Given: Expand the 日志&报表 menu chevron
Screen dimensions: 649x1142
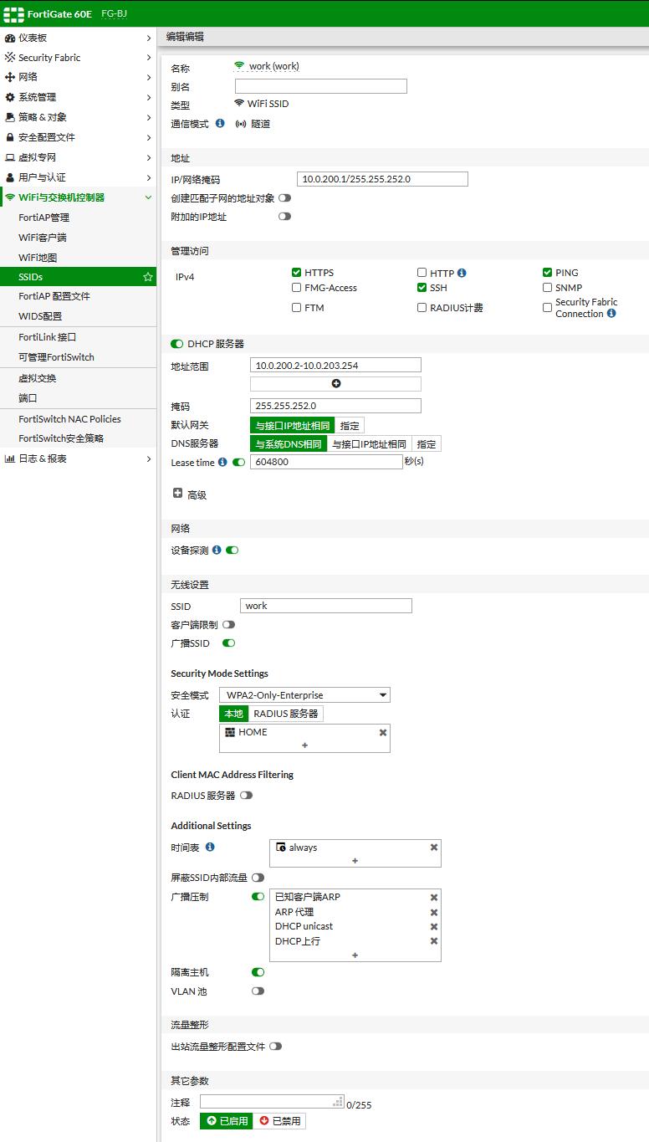Looking at the screenshot, I should [x=148, y=458].
